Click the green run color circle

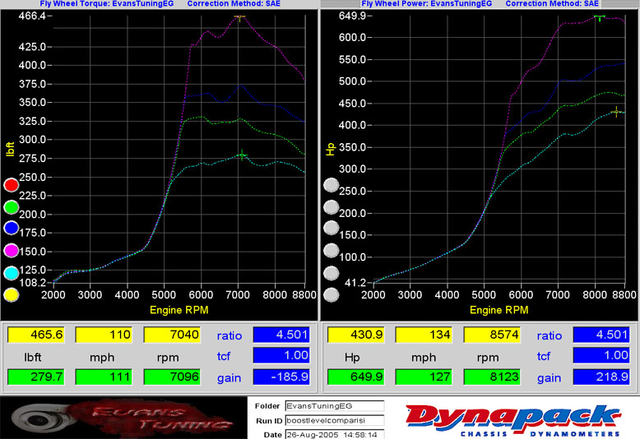(x=11, y=207)
